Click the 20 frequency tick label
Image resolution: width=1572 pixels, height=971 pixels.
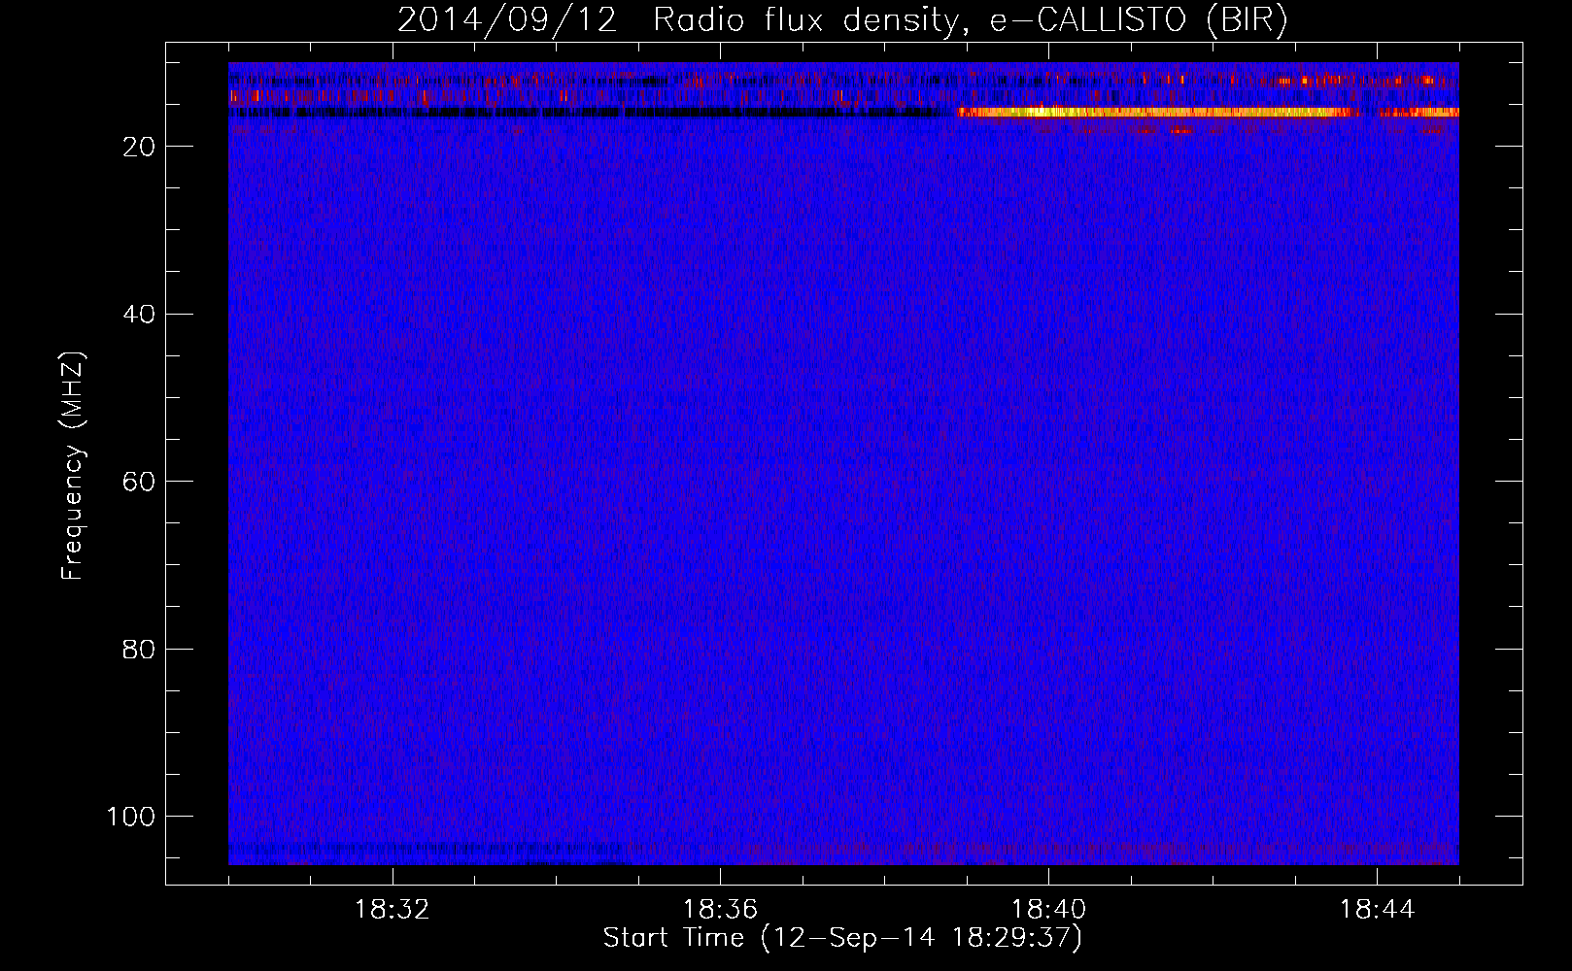click(x=140, y=147)
